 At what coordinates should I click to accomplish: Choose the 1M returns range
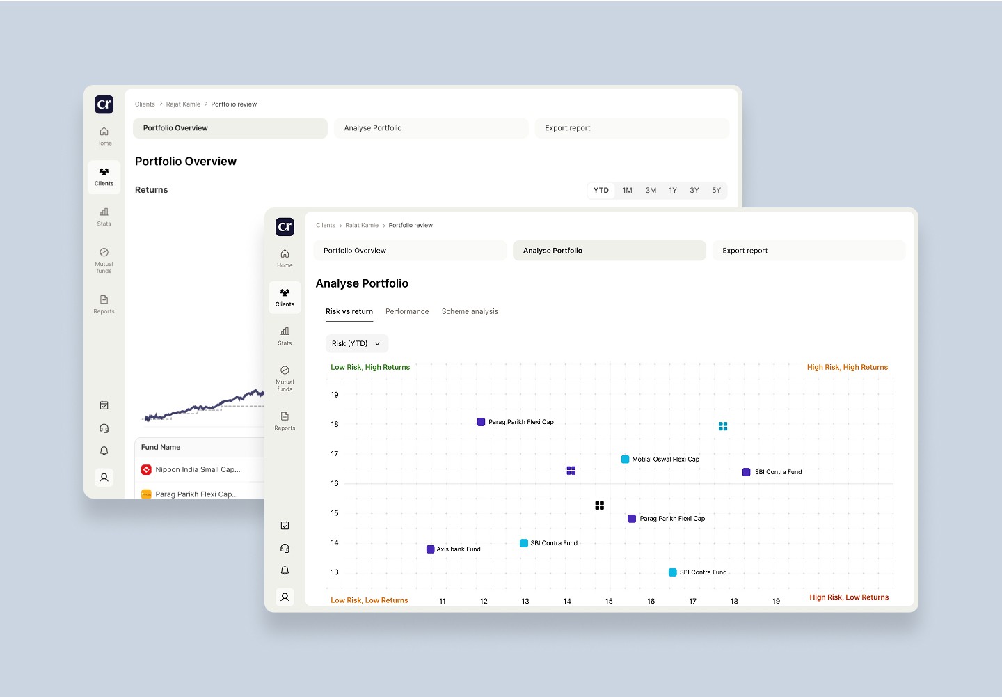(x=628, y=191)
